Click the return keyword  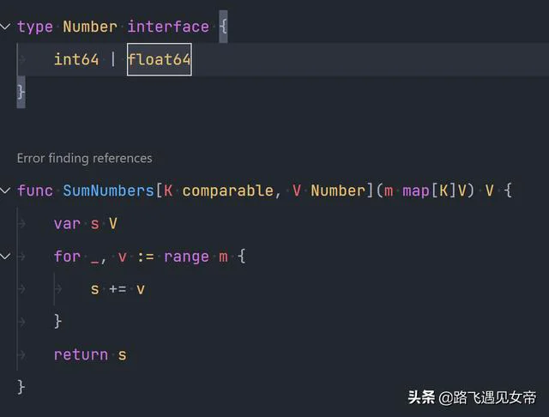(x=81, y=354)
